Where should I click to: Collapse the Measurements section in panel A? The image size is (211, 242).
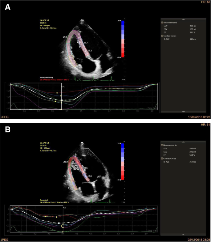162,23
